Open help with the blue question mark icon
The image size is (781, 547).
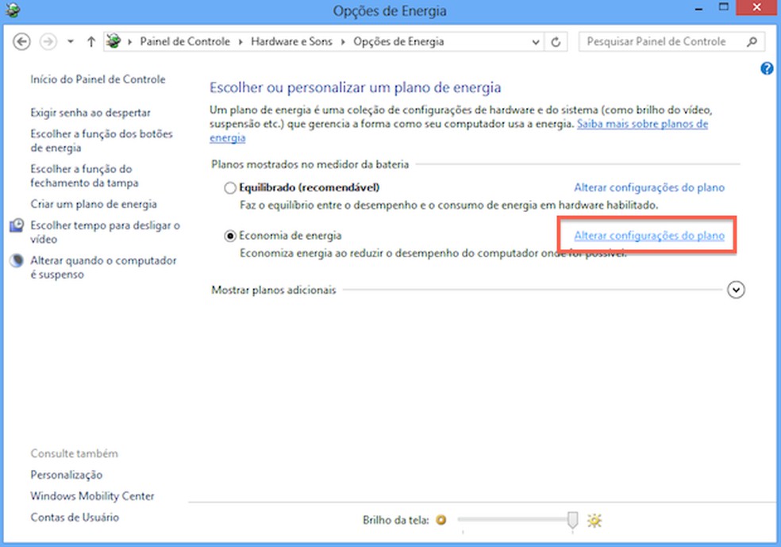tap(767, 68)
